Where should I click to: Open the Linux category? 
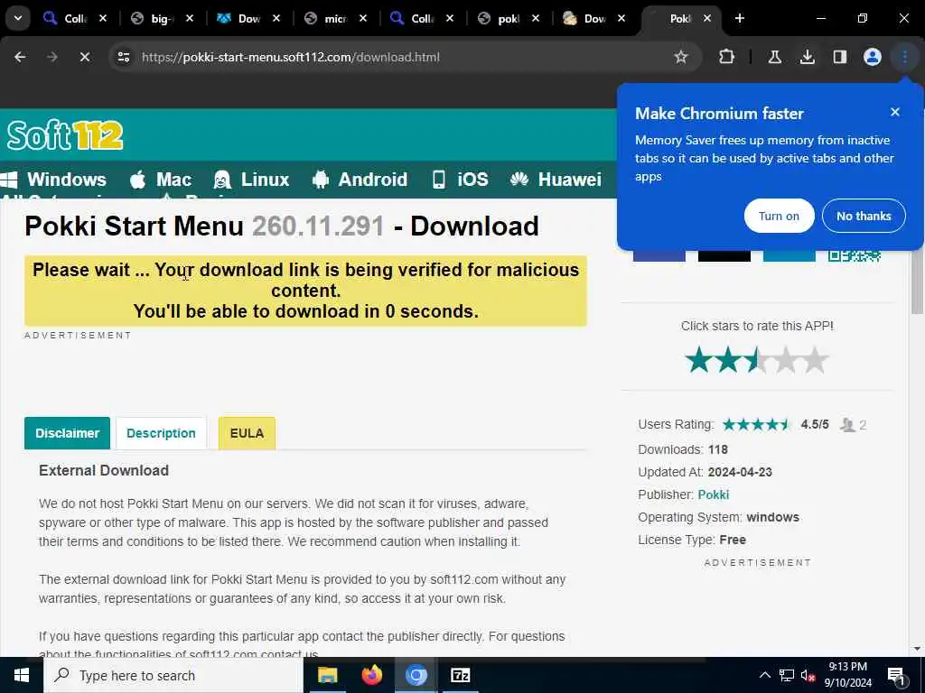pyautogui.click(x=251, y=180)
